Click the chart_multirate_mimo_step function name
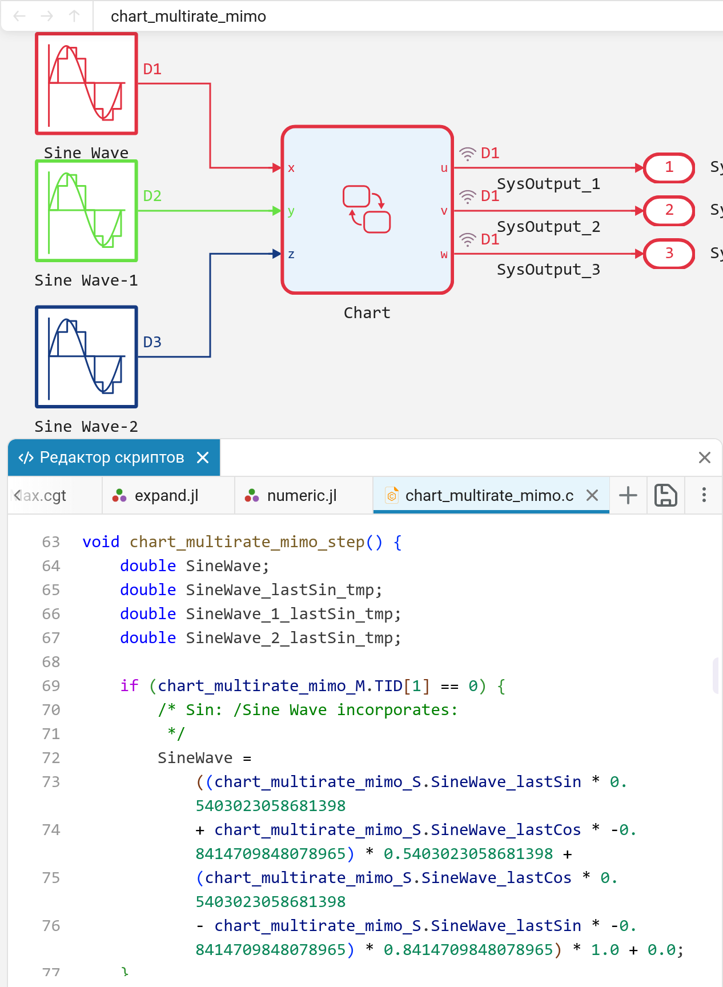723x987 pixels. [x=247, y=542]
